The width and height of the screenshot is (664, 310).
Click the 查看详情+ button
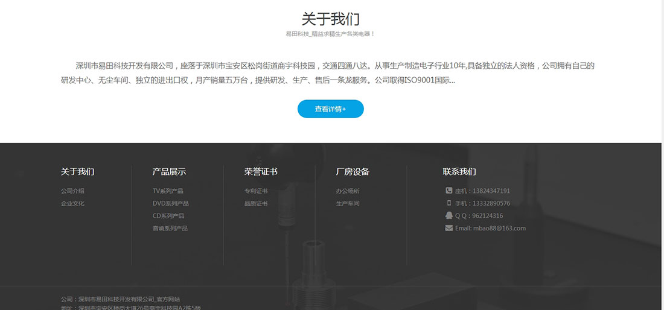[330, 109]
